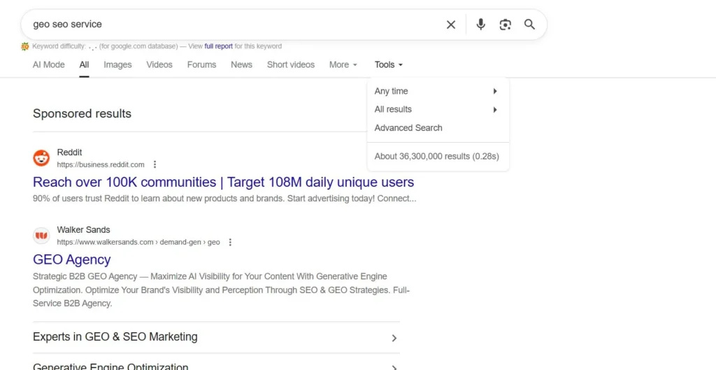Open three-dot menu beside walkersands.com URL

tap(230, 243)
